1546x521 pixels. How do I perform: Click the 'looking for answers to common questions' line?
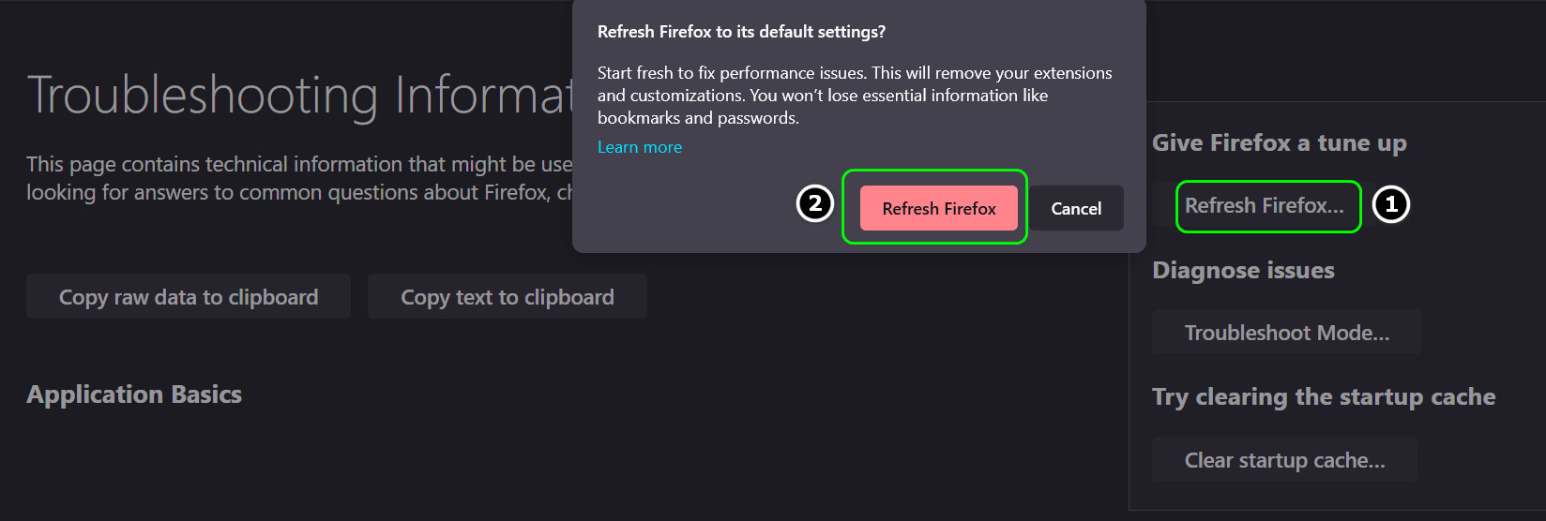298,193
